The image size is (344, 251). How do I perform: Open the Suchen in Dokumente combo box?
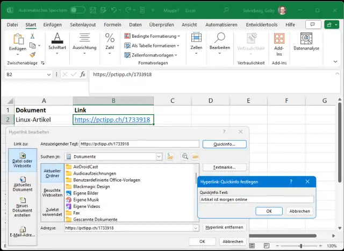point(113,156)
